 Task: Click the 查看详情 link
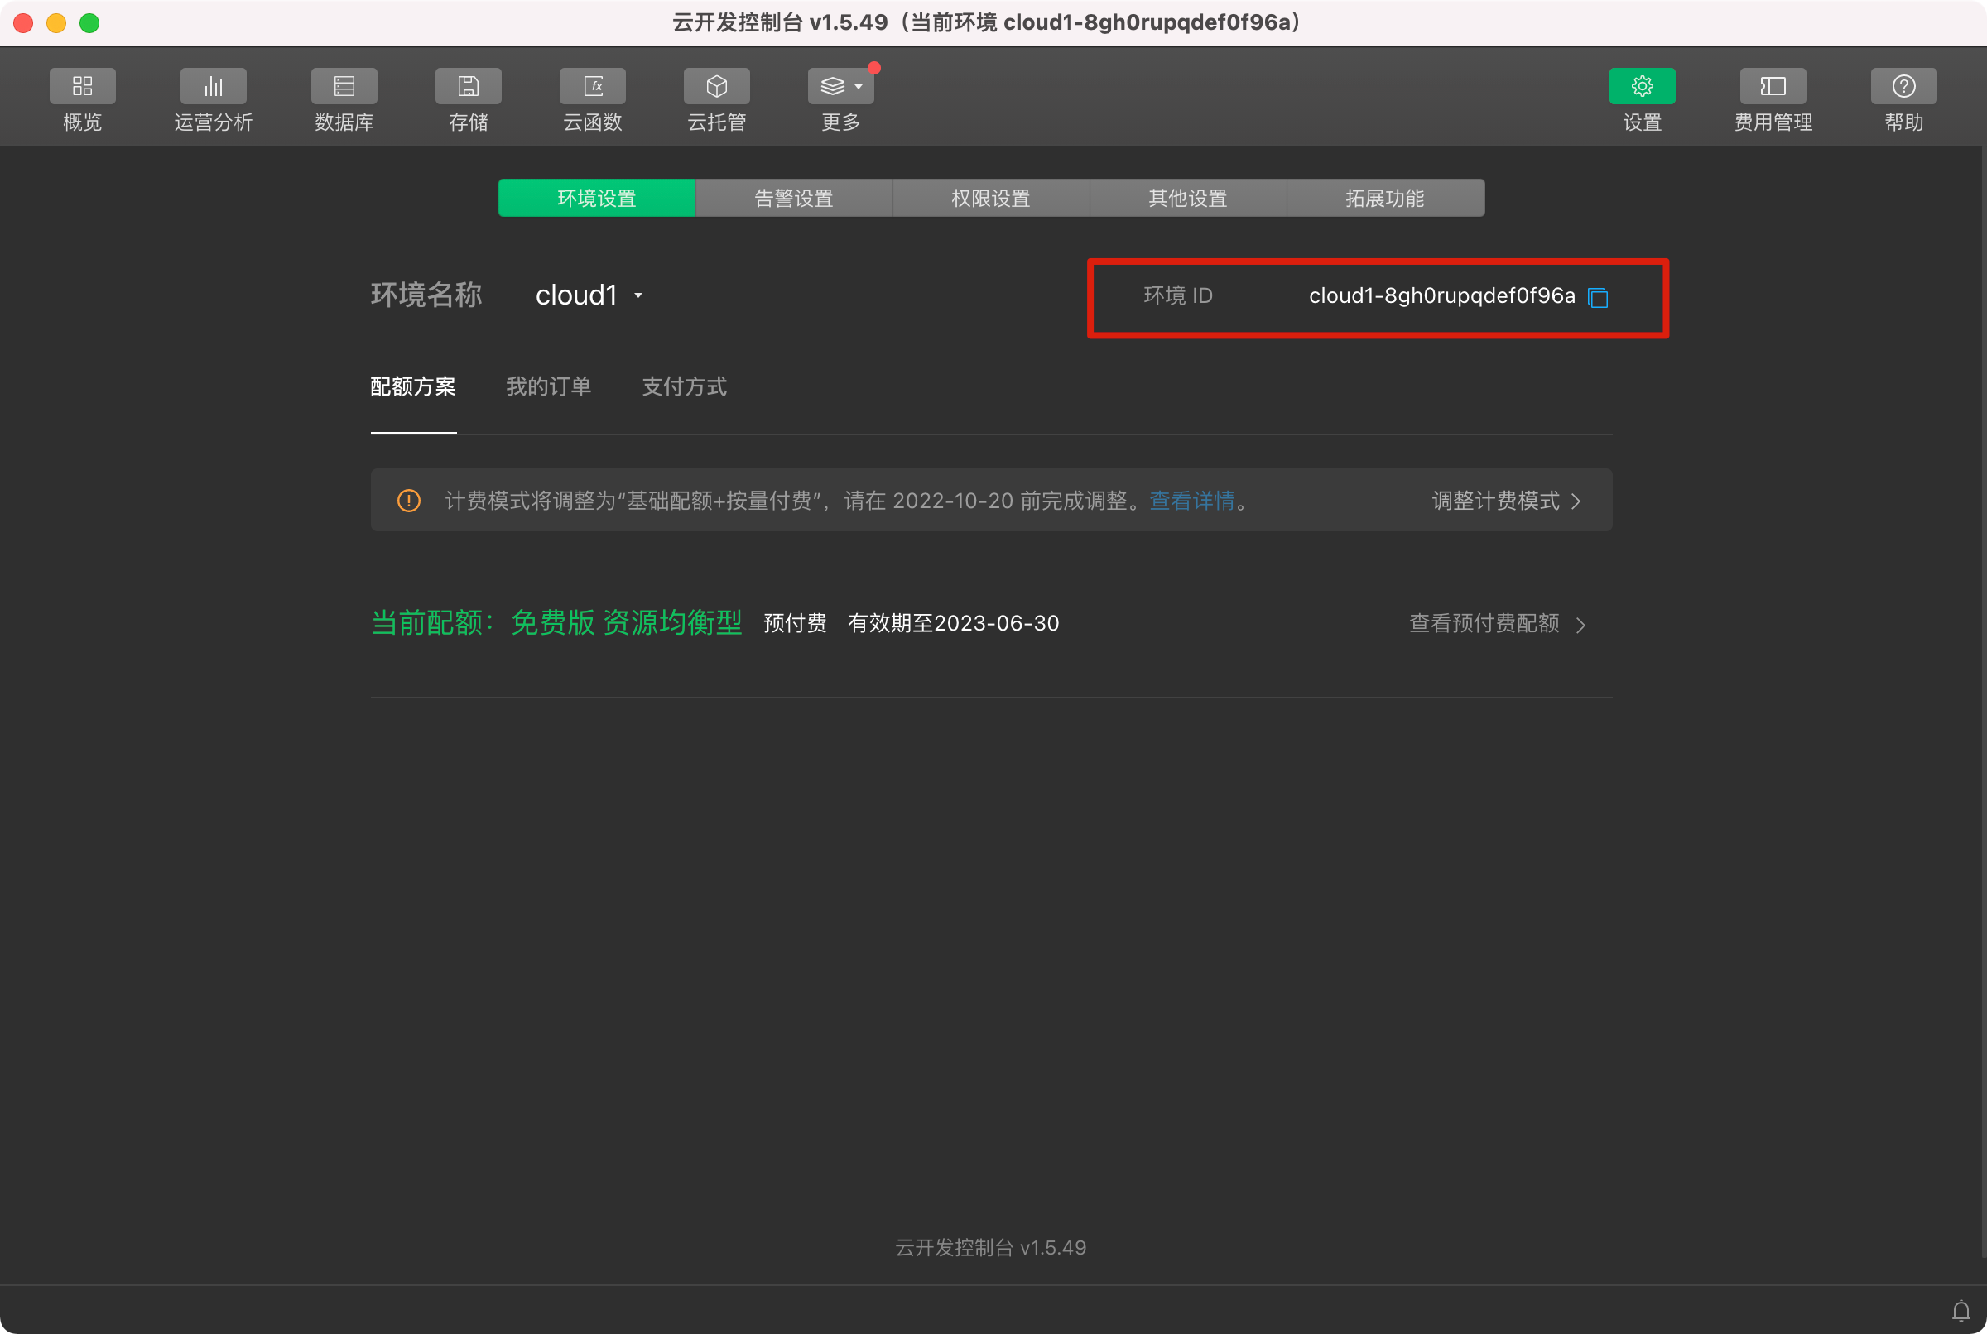click(1191, 500)
